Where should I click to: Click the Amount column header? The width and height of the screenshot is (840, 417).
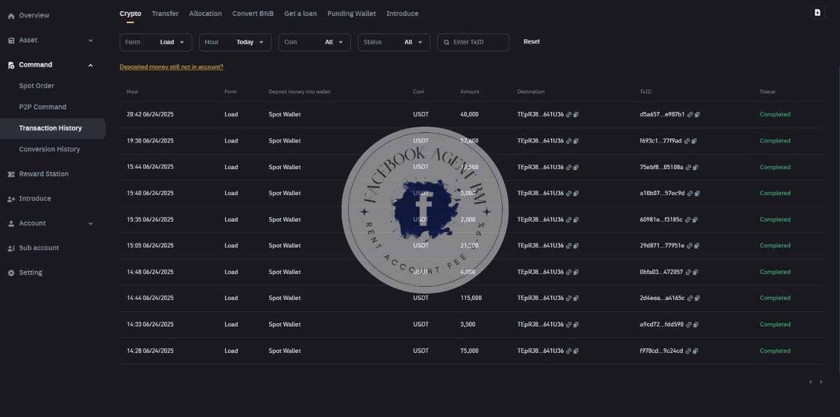click(x=470, y=92)
